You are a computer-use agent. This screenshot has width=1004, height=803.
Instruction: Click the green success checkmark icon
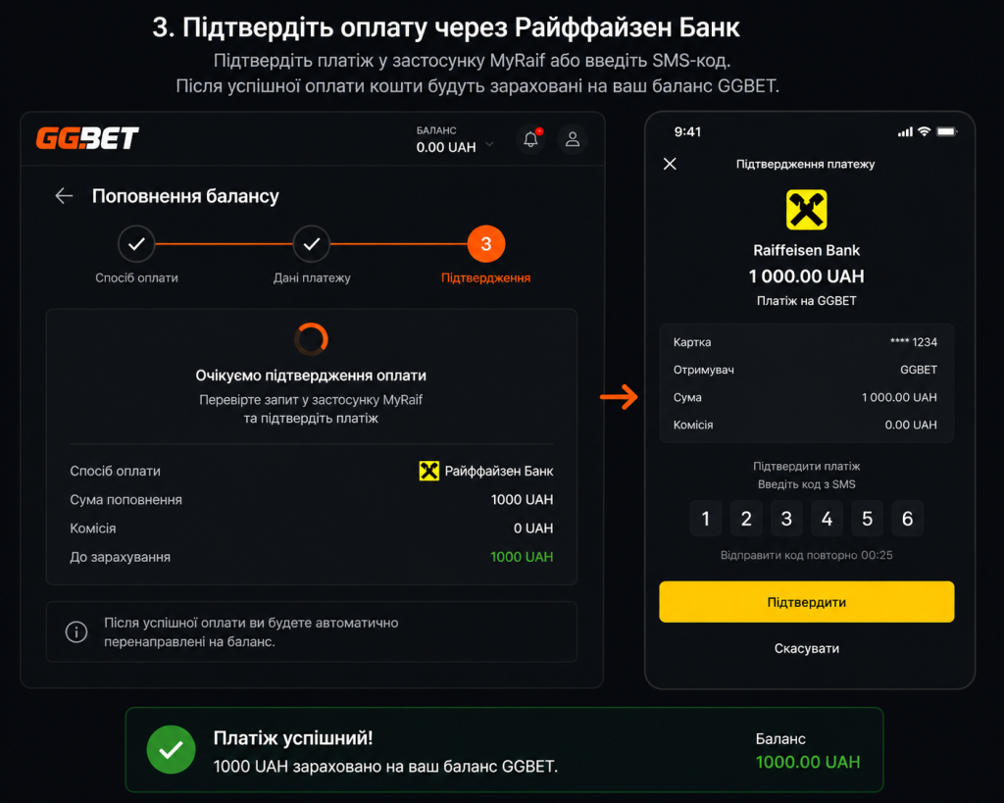click(171, 749)
